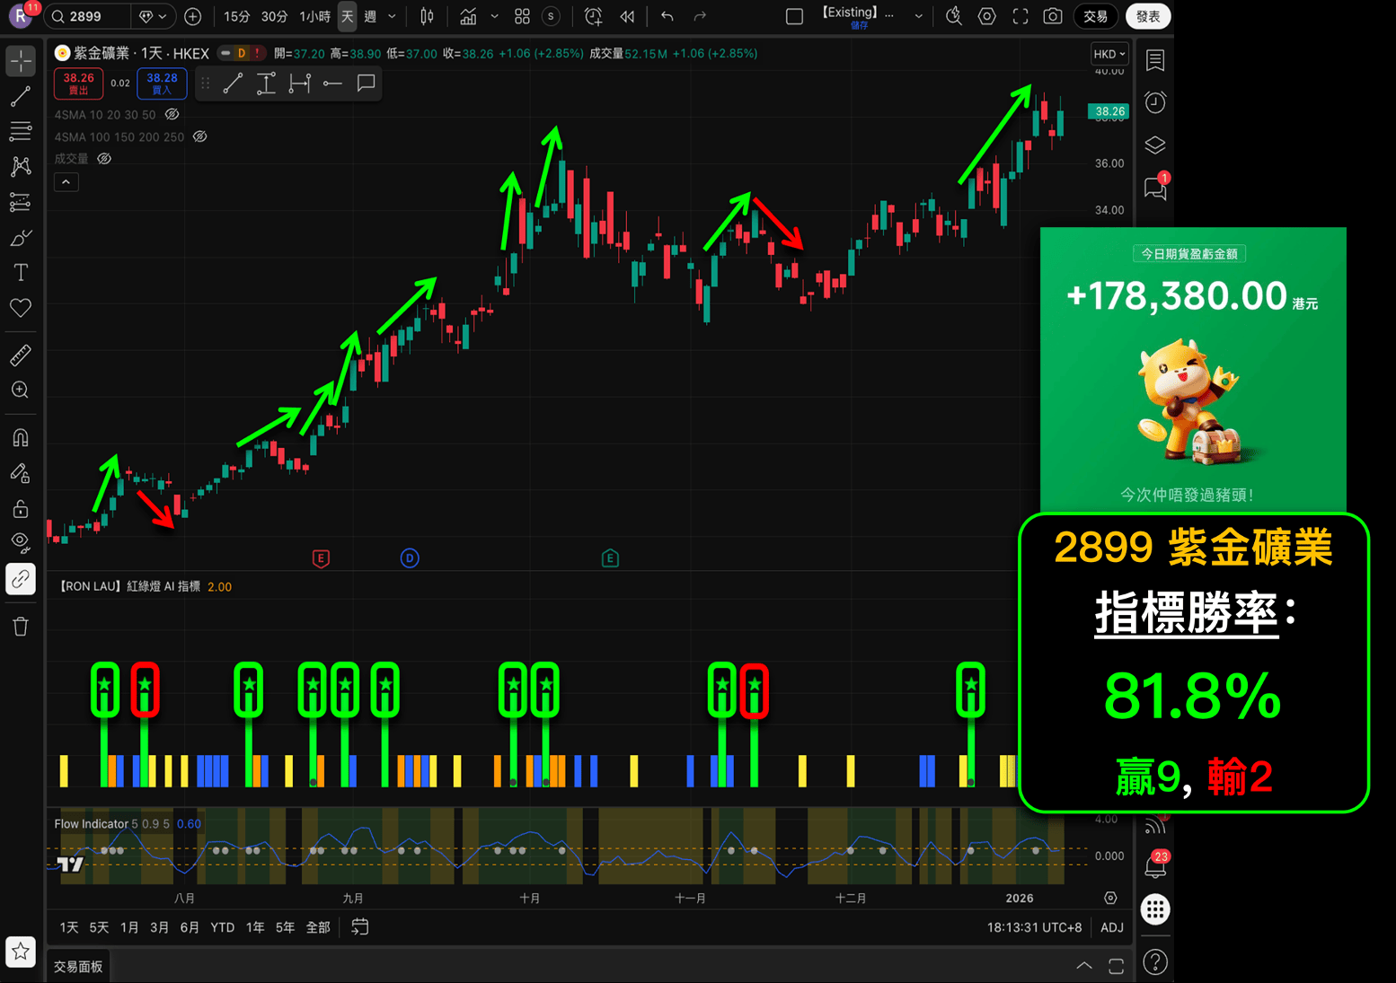Image resolution: width=1396 pixels, height=983 pixels.
Task: Toggle visibility of 4SMA 10 20 30 50
Action: tap(172, 115)
